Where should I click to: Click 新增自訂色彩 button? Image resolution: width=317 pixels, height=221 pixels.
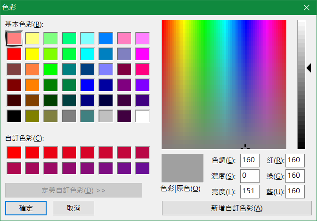pyautogui.click(x=237, y=208)
